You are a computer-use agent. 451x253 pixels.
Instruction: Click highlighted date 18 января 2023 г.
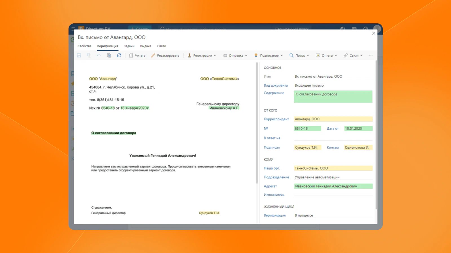click(135, 108)
